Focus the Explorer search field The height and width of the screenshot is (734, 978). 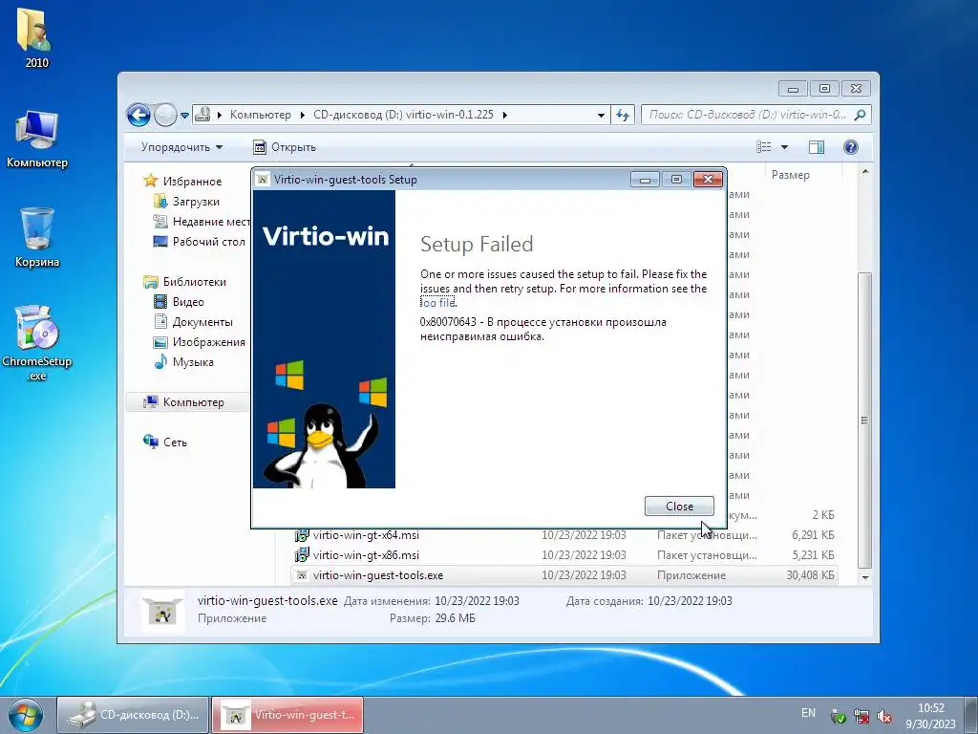747,115
